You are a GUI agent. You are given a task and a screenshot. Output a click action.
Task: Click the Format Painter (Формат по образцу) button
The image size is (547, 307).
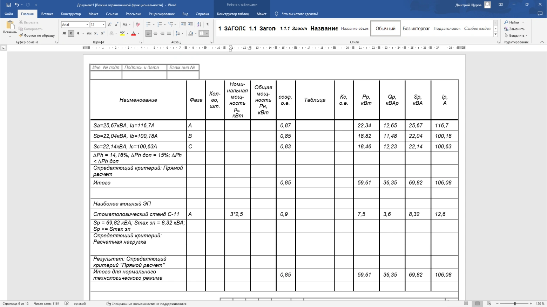coord(37,35)
